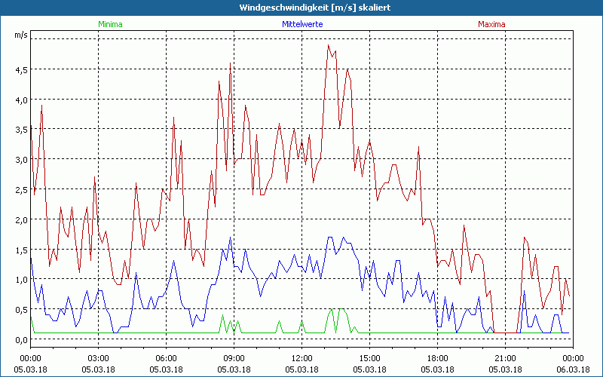This screenshot has height=377, width=603.
Task: Click the green Minima legend label
Action: [x=109, y=24]
